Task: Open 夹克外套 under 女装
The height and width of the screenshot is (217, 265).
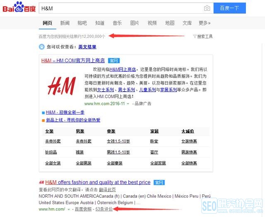Action: (x=53, y=141)
